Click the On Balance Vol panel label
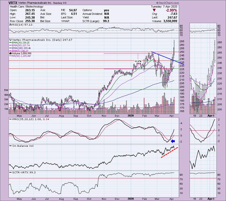 point(23,146)
